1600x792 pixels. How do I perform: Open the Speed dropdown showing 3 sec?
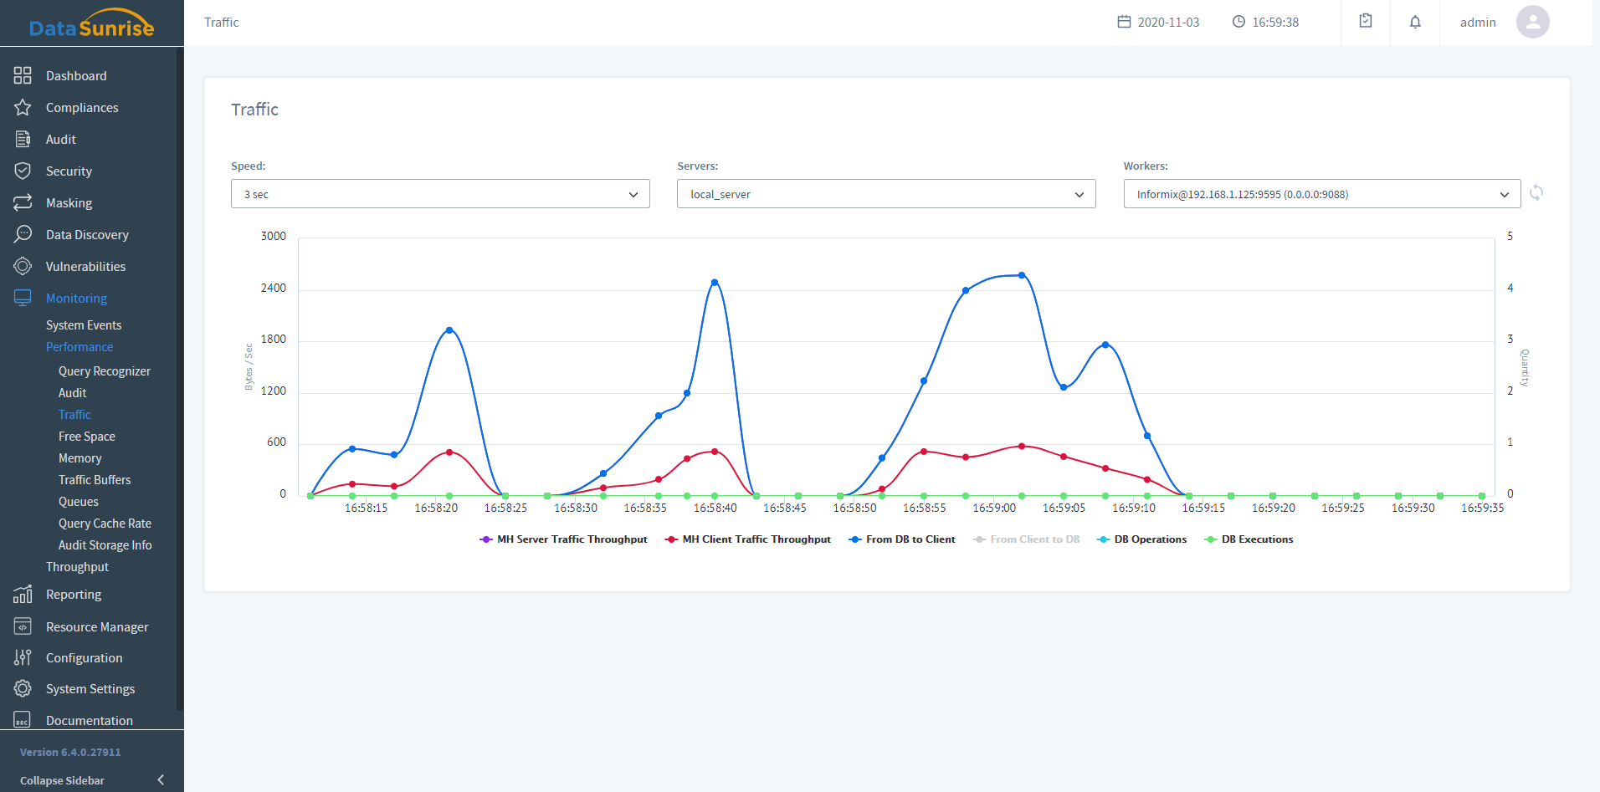tap(440, 194)
